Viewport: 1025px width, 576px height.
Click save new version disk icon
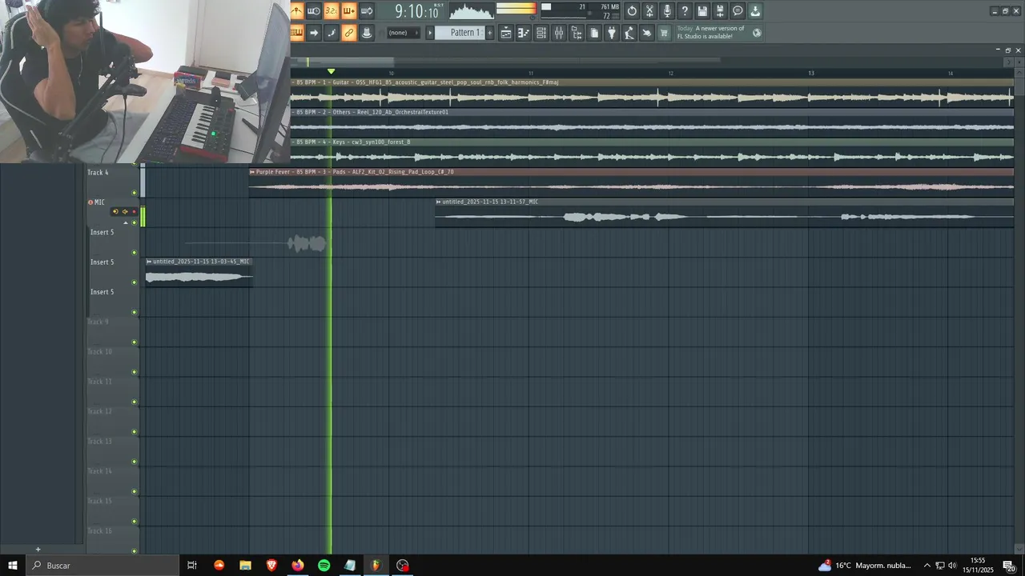[720, 11]
